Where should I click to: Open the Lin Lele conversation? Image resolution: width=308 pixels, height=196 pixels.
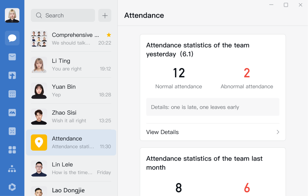pyautogui.click(x=71, y=168)
